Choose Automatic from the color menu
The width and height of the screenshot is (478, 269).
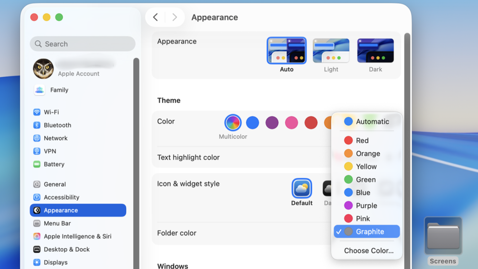[x=372, y=122]
